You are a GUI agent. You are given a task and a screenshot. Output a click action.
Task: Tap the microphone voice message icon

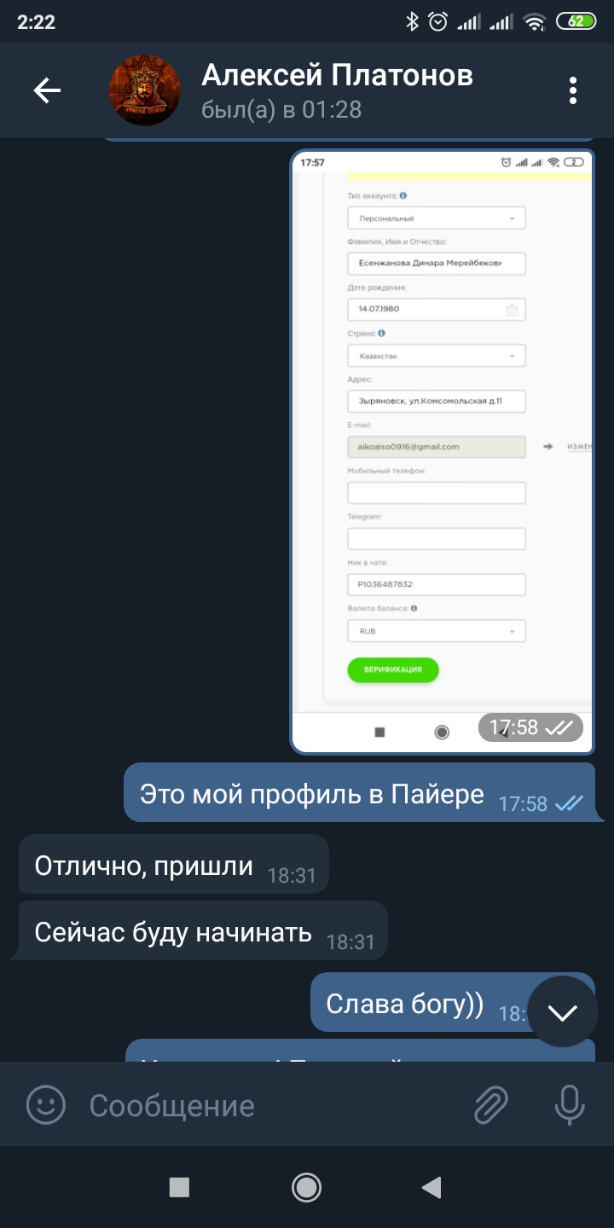pos(568,1105)
